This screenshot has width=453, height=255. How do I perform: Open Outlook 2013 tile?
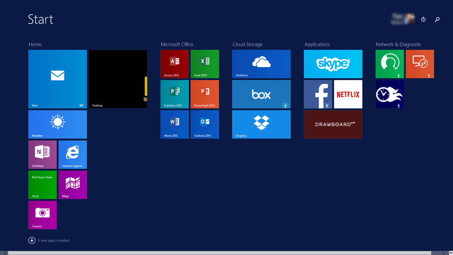click(204, 124)
